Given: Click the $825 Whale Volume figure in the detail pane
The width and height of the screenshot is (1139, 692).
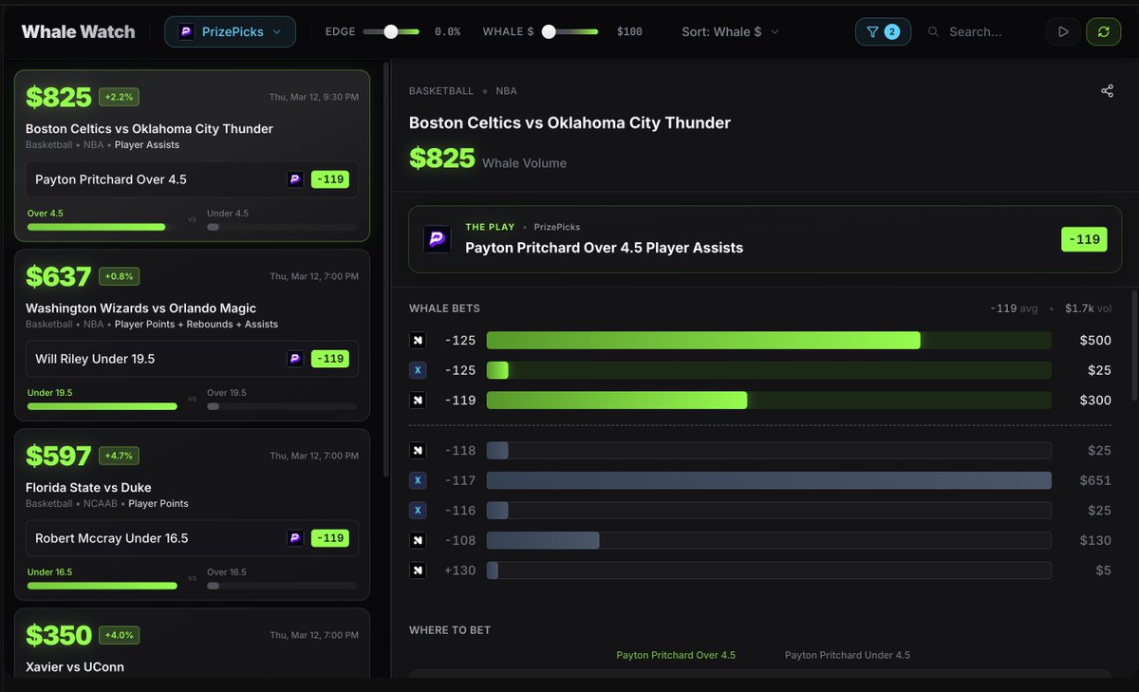Looking at the screenshot, I should (x=441, y=159).
